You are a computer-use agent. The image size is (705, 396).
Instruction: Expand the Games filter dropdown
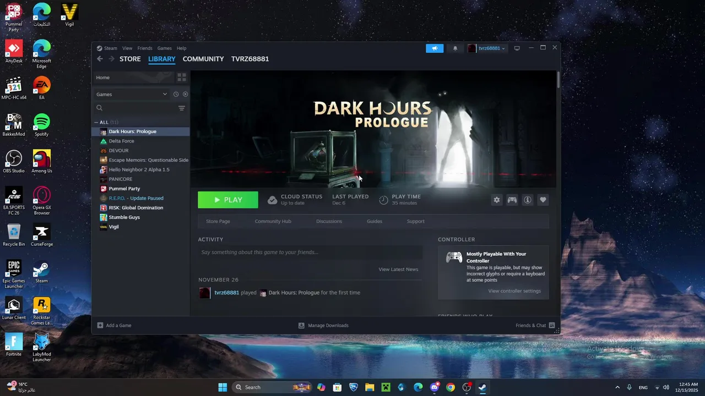[131, 94]
